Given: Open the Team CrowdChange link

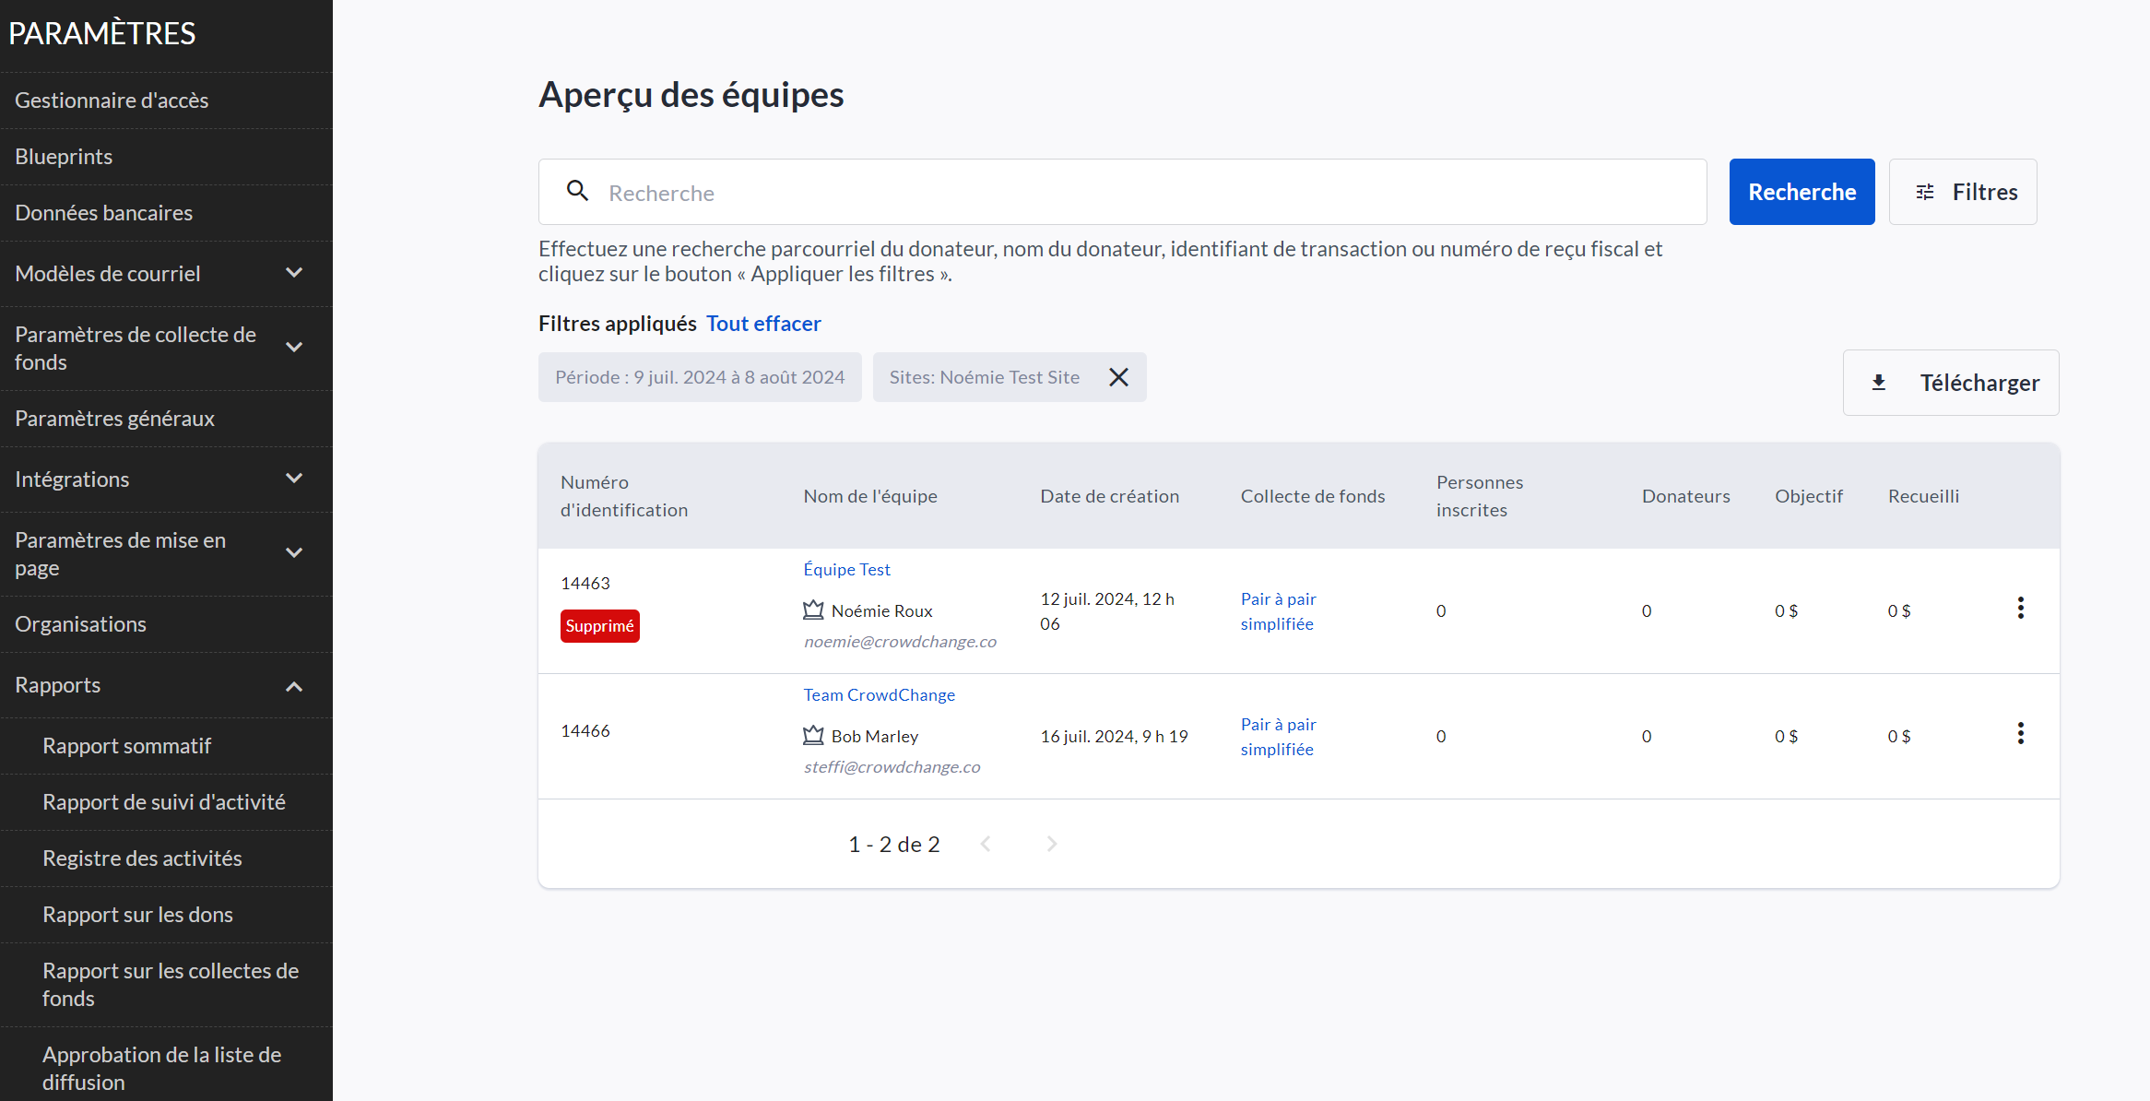Looking at the screenshot, I should (879, 695).
